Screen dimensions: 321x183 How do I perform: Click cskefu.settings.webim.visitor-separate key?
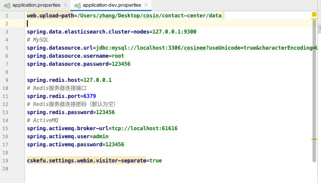point(87,161)
